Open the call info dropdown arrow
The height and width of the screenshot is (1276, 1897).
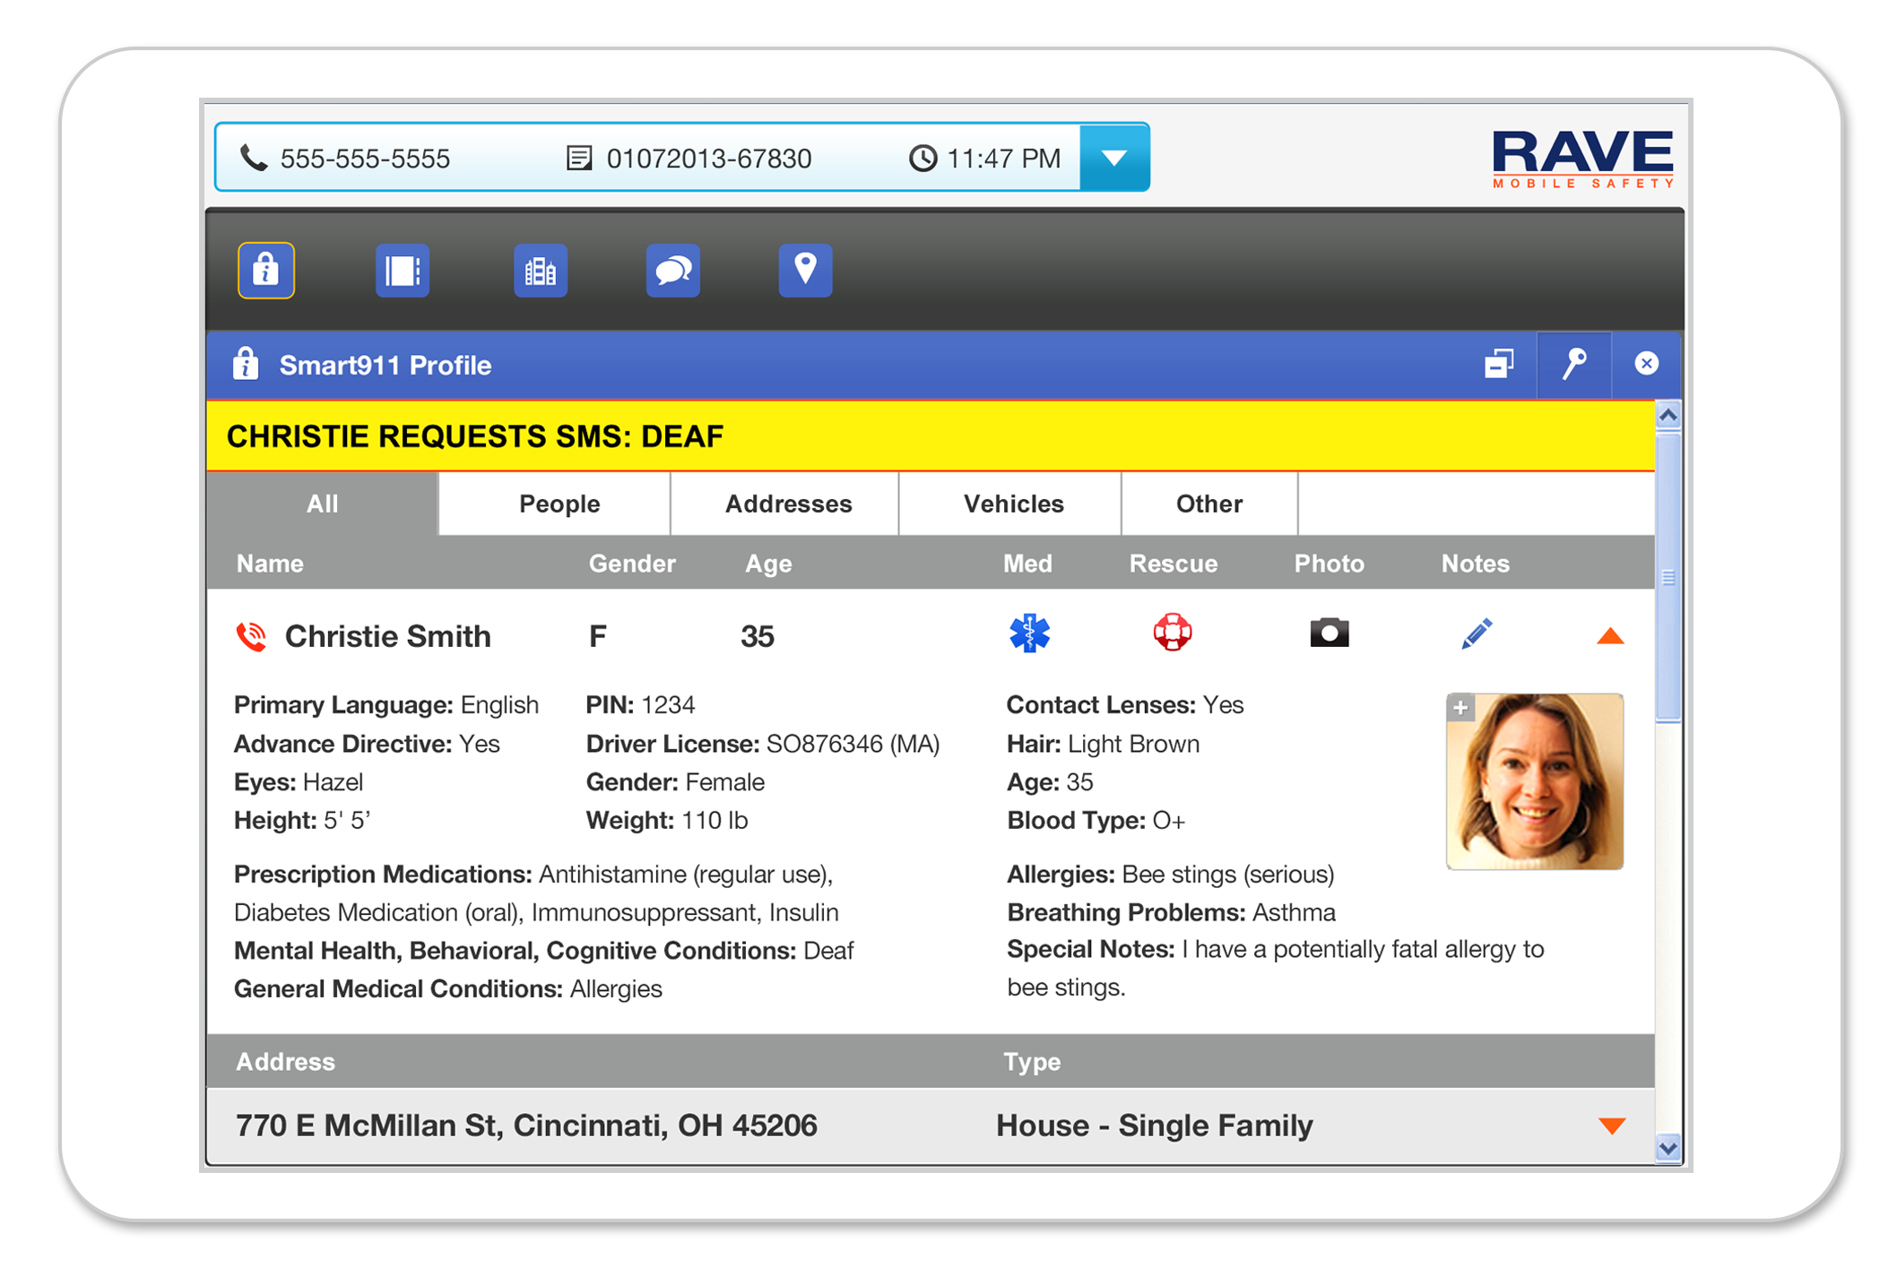[x=1113, y=159]
